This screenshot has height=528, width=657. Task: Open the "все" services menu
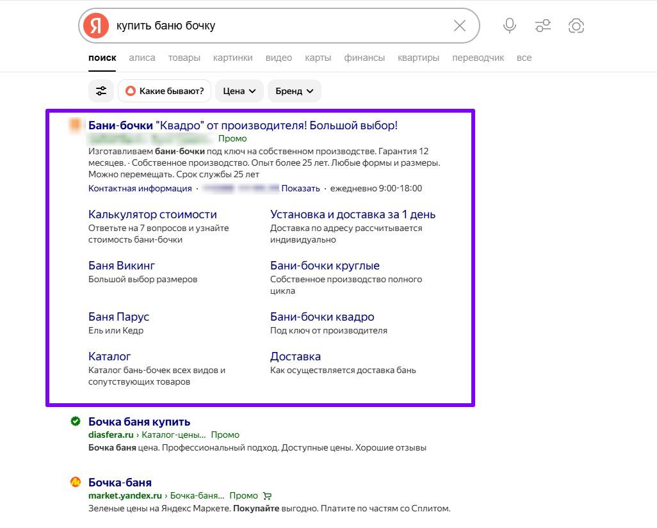click(524, 58)
